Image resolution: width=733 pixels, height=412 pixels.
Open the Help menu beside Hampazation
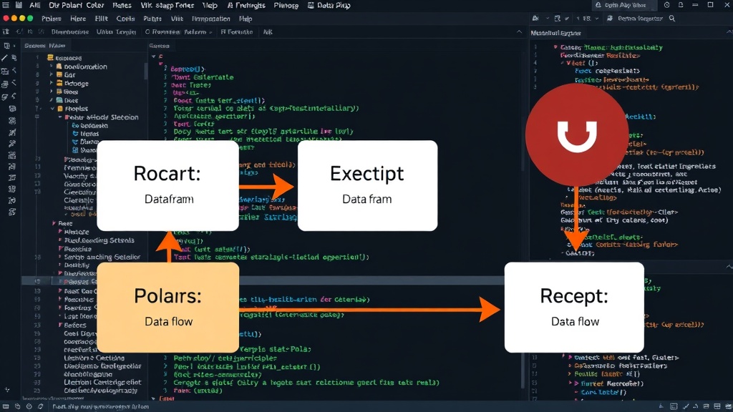(246, 19)
